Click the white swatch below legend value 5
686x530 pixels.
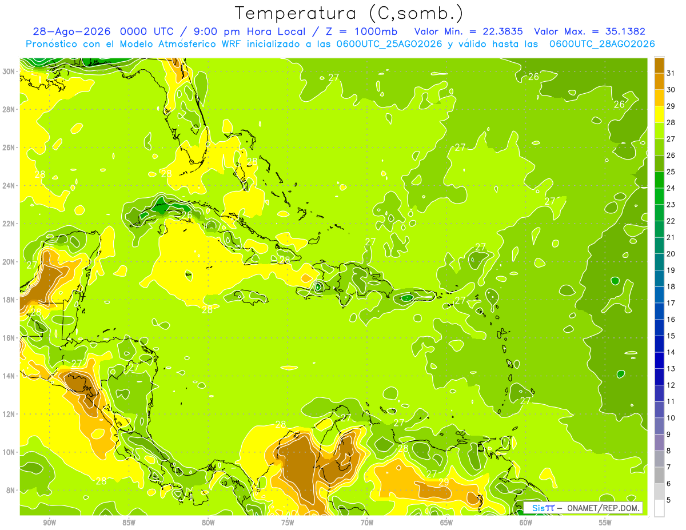pyautogui.click(x=659, y=508)
